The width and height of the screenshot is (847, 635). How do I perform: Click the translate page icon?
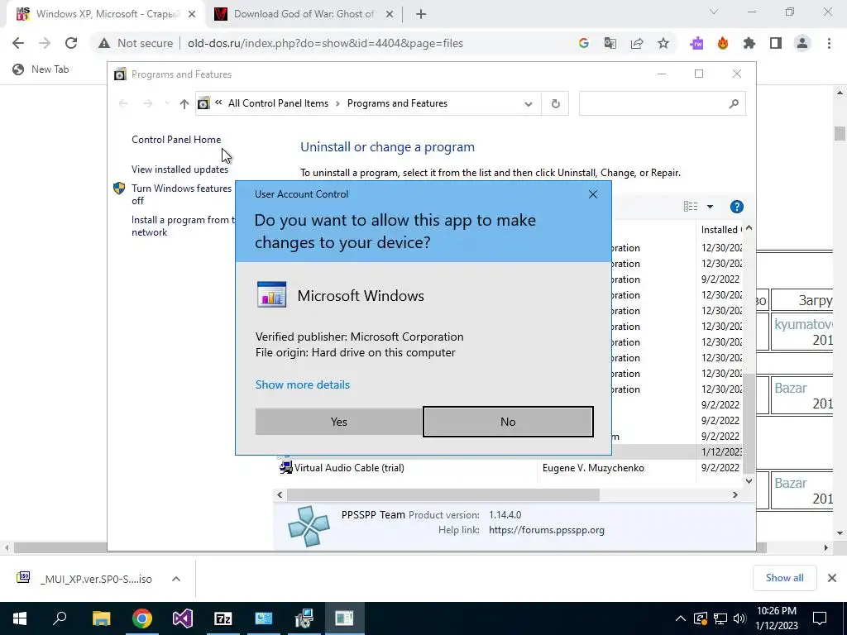pos(610,43)
